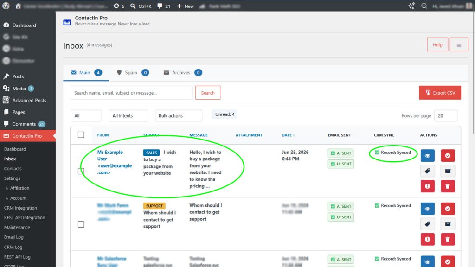Image resolution: width=475 pixels, height=267 pixels.
Task: Open updates icon showing 6
Action: pyautogui.click(x=119, y=6)
